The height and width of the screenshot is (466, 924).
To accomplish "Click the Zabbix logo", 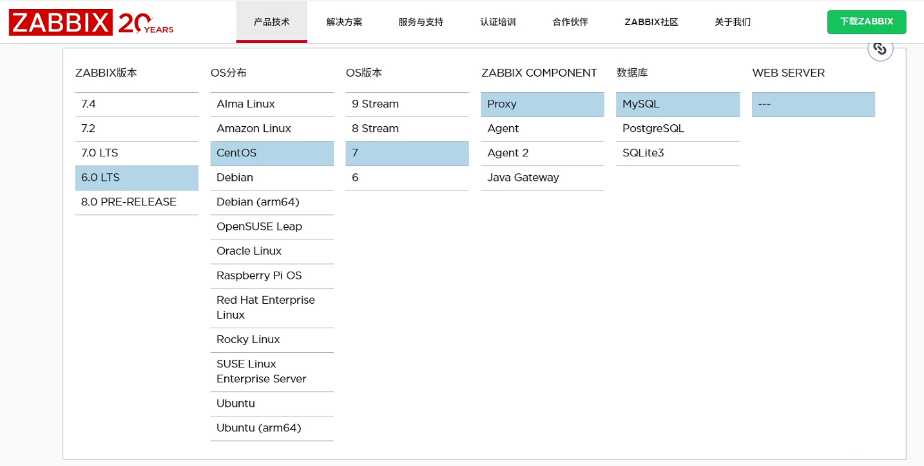I will (x=91, y=23).
